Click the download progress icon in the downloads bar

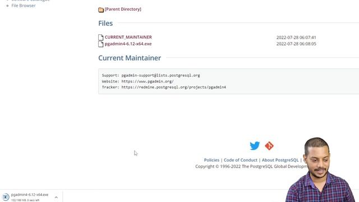(x=6, y=197)
